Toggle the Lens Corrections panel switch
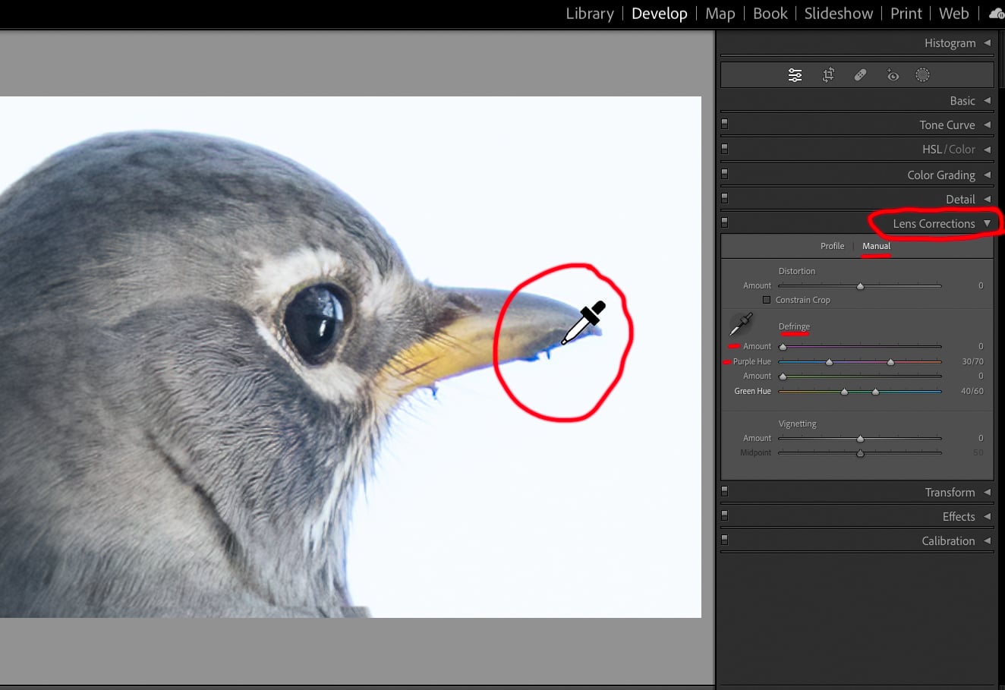The width and height of the screenshot is (1005, 690). [x=724, y=221]
